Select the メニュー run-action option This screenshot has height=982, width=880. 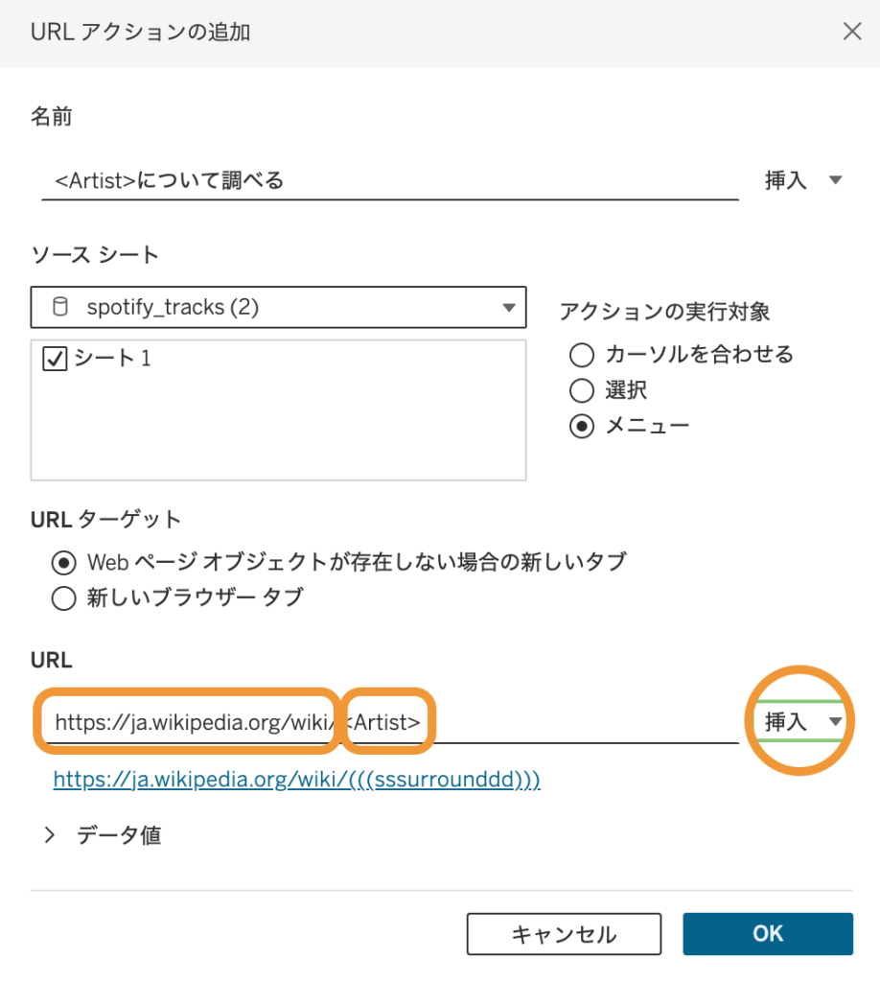(582, 425)
